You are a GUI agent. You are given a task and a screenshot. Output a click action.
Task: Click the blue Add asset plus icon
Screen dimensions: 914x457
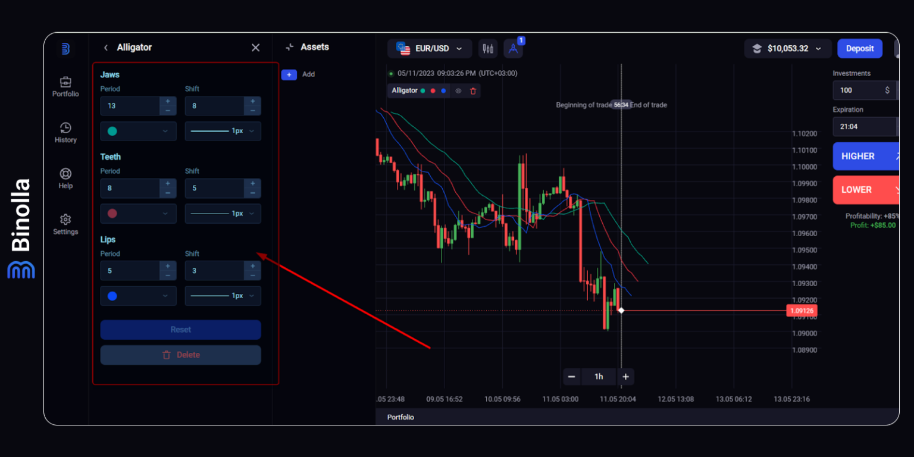tap(289, 74)
